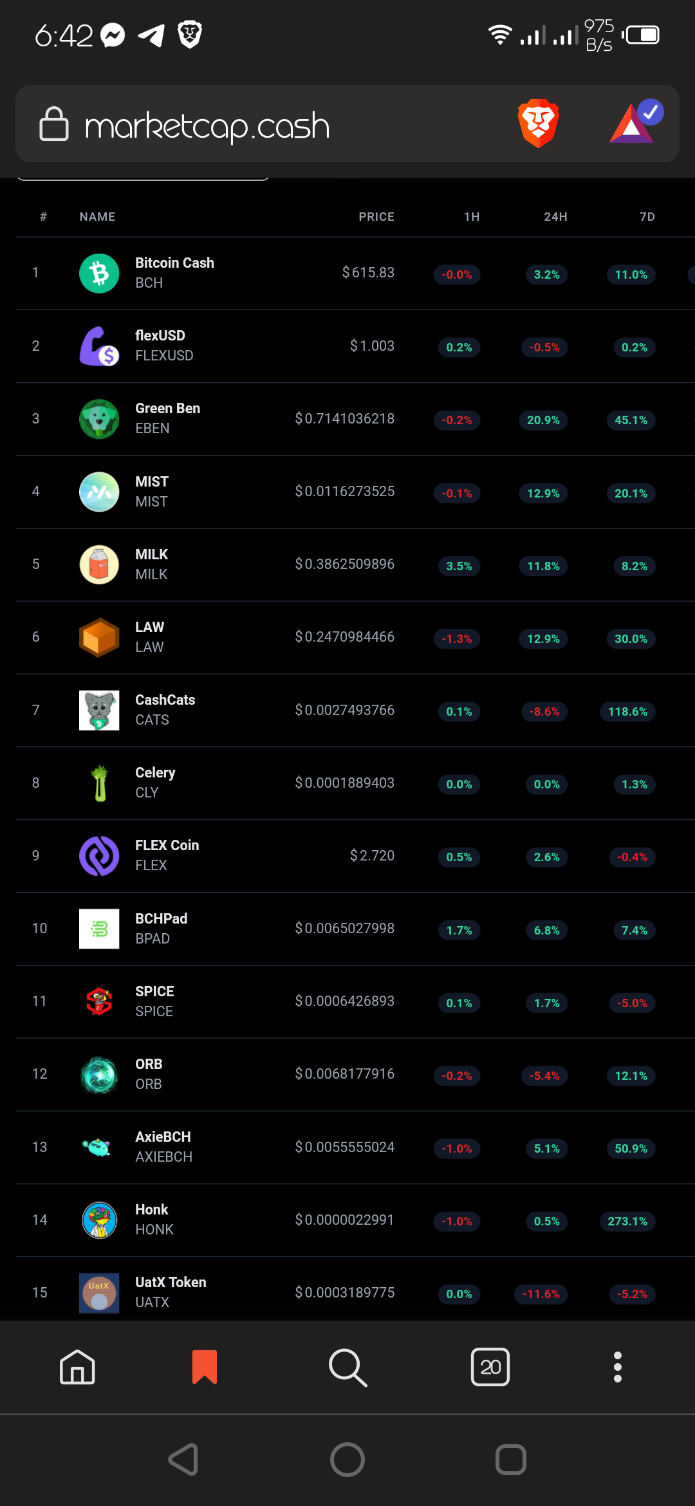This screenshot has width=695, height=1506.
Task: Open Brave Shields lion icon
Action: point(538,123)
